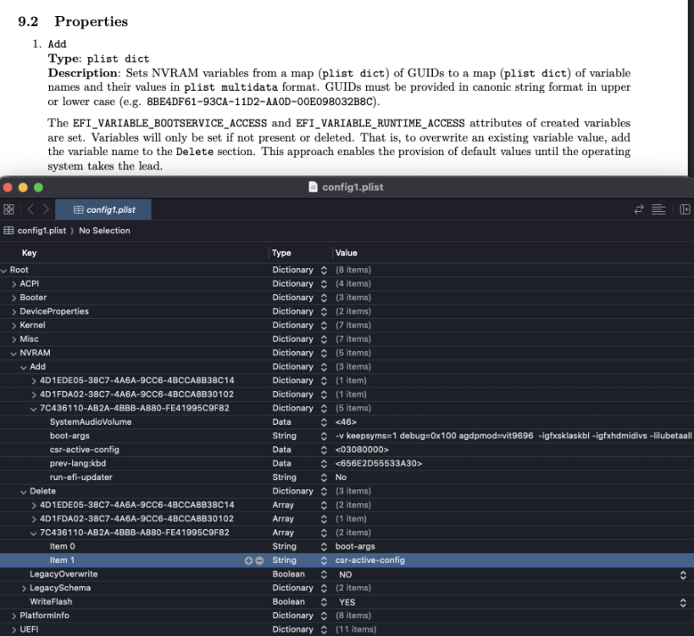Screen dimensions: 694x636
Task: Go back with the left chevron
Action: (x=31, y=209)
